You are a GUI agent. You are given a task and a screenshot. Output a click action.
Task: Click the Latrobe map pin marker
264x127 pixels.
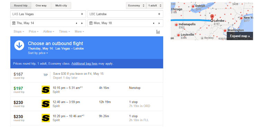(x=212, y=17)
